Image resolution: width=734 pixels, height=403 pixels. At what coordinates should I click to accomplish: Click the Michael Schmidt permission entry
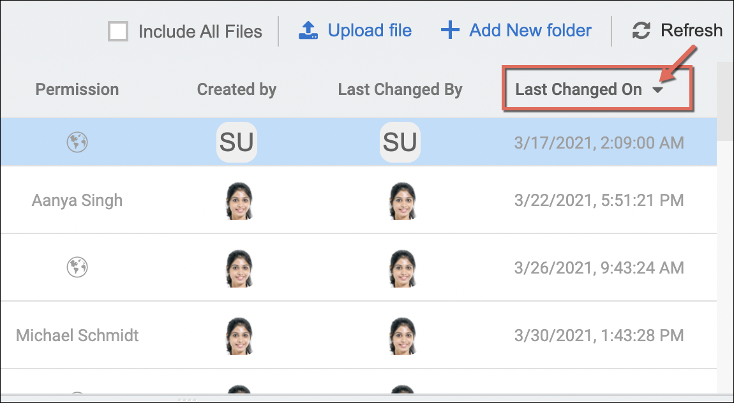point(77,335)
